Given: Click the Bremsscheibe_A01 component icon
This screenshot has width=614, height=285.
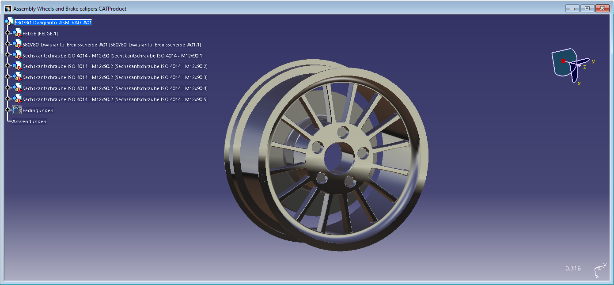Looking at the screenshot, I should point(17,44).
